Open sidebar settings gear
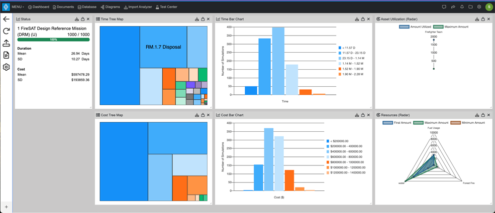 [x=7, y=67]
